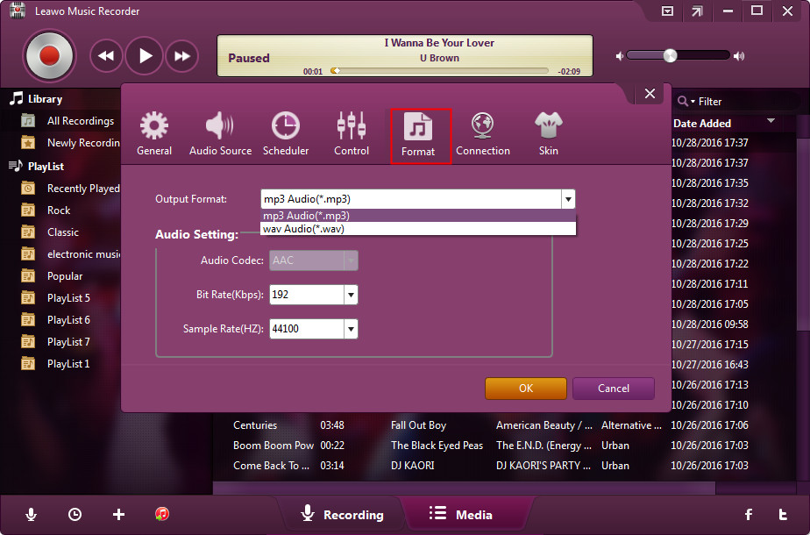Open the Audio Source settings tab
Viewport: 810px width, 535px height.
pyautogui.click(x=221, y=134)
